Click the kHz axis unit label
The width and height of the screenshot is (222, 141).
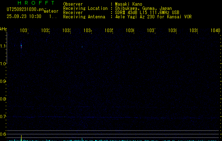[x=4, y=29]
